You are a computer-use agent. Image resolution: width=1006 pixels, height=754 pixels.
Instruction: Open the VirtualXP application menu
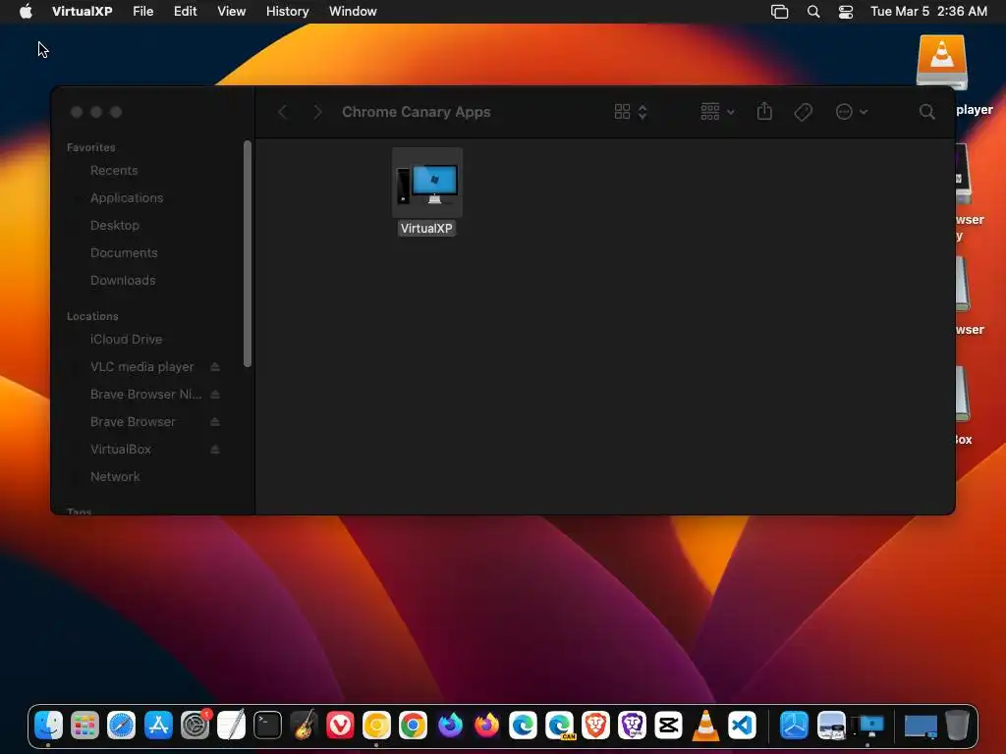pyautogui.click(x=83, y=12)
